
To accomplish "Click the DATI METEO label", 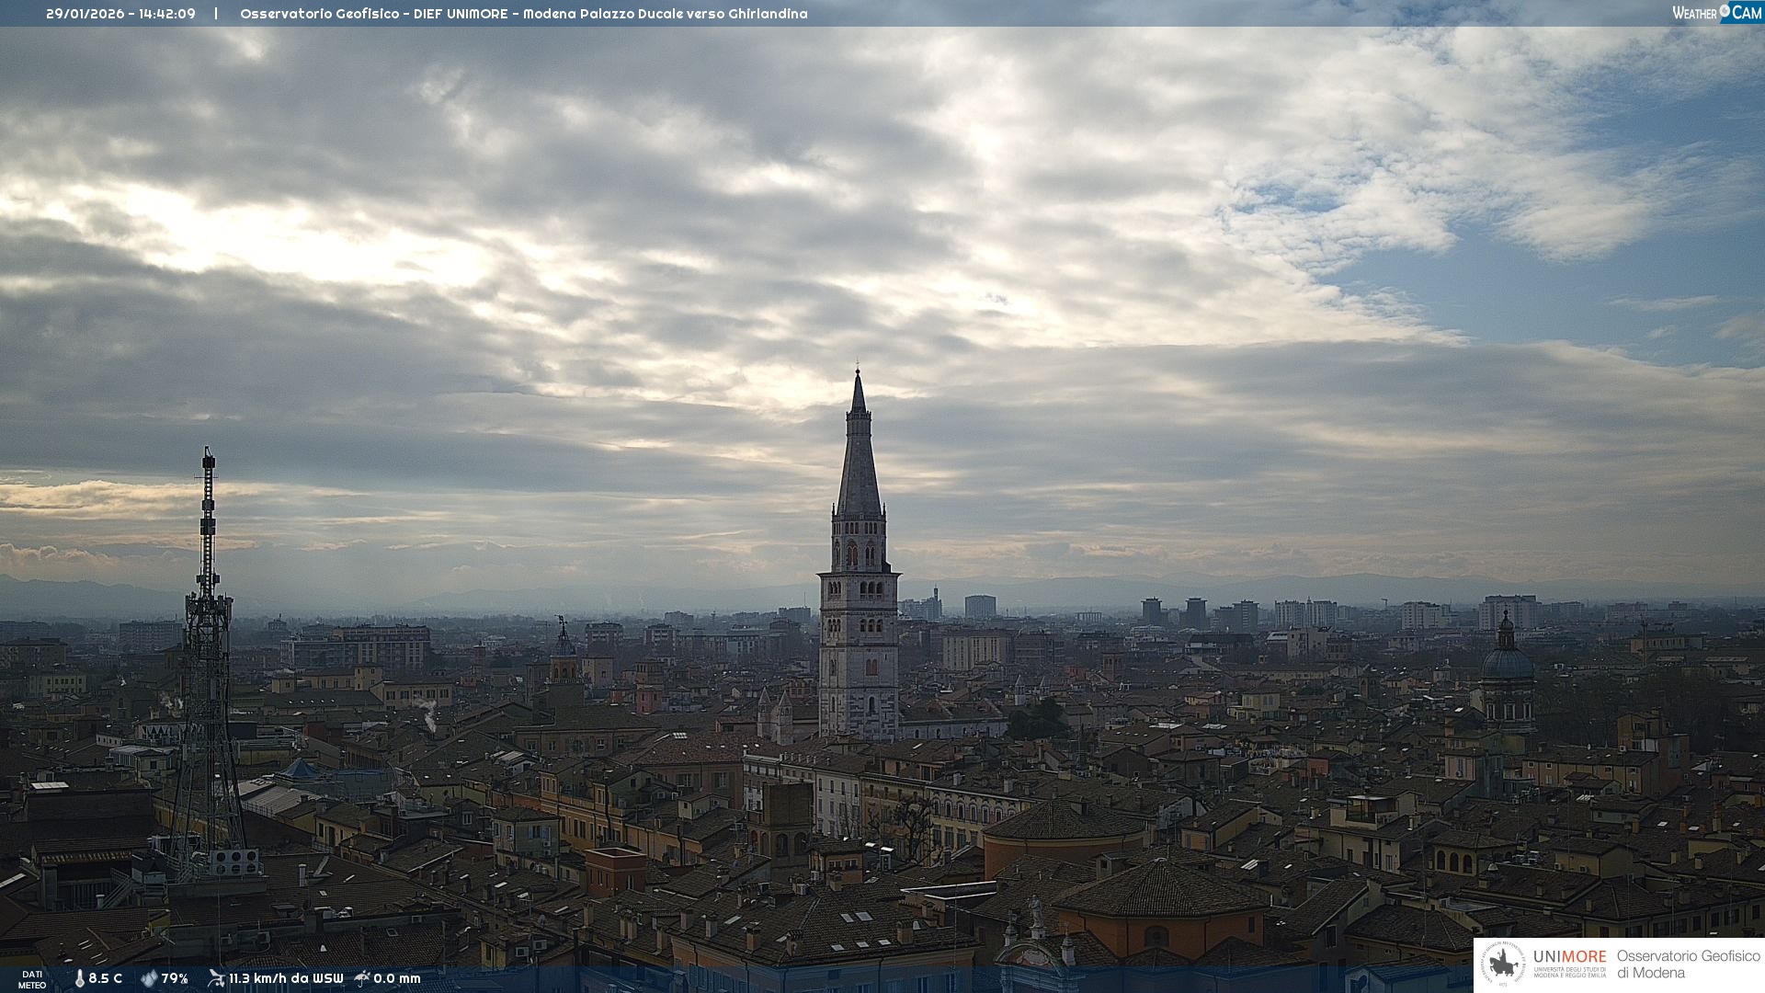I will click(32, 979).
